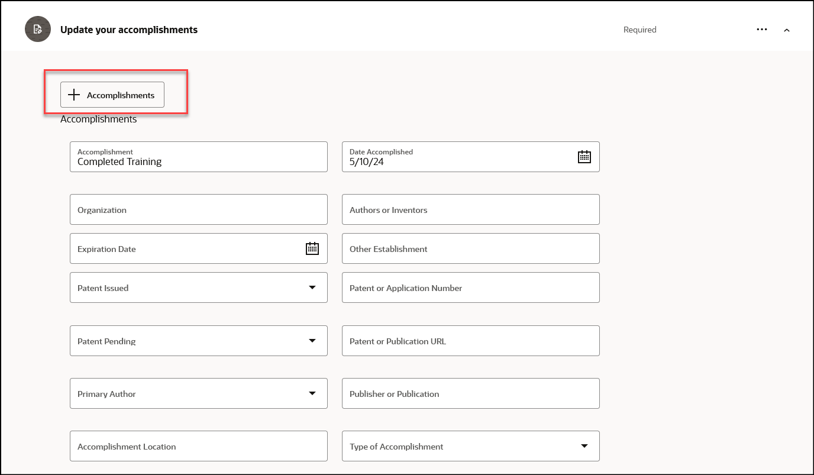Open the Expiration Date calendar picker
This screenshot has width=814, height=475.
point(312,248)
